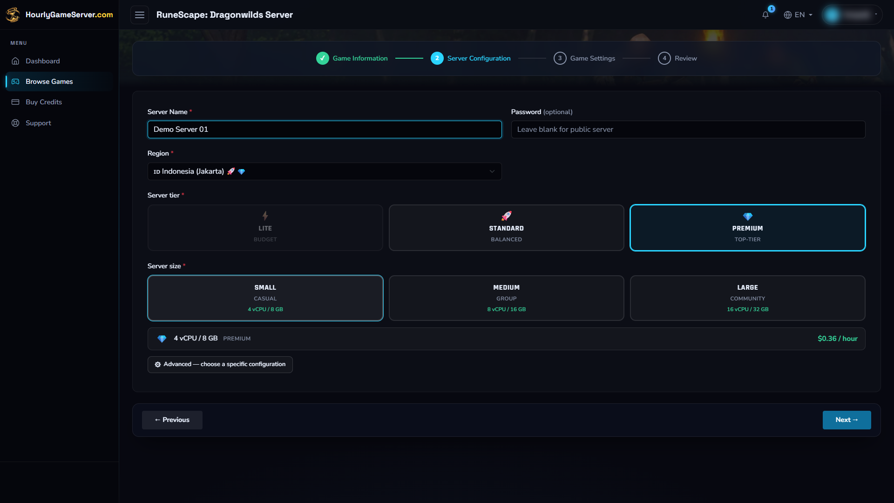Image resolution: width=894 pixels, height=503 pixels.
Task: Click the Standard rocket icon
Action: [507, 216]
